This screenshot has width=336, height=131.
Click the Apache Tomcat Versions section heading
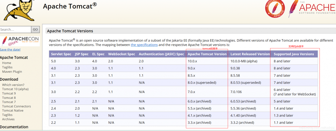(70, 31)
